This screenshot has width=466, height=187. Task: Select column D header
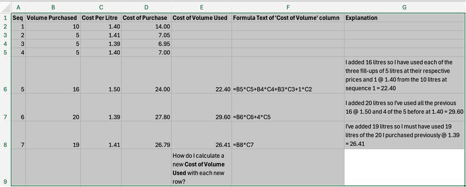pyautogui.click(x=147, y=7)
